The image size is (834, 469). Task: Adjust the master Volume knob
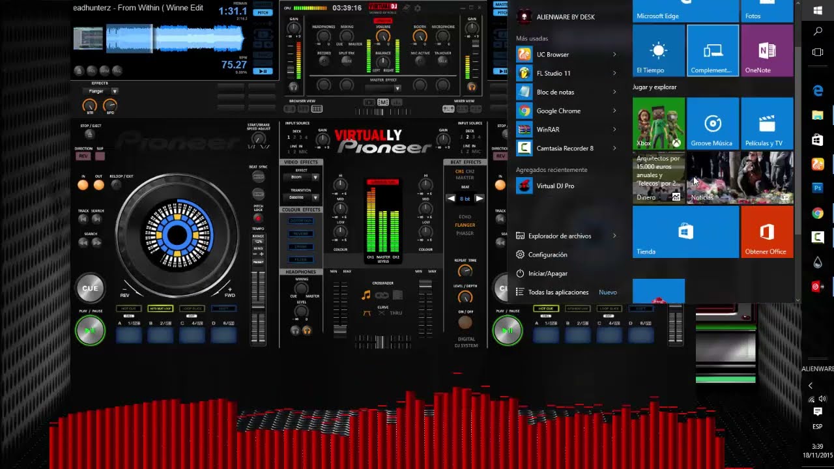(x=383, y=36)
